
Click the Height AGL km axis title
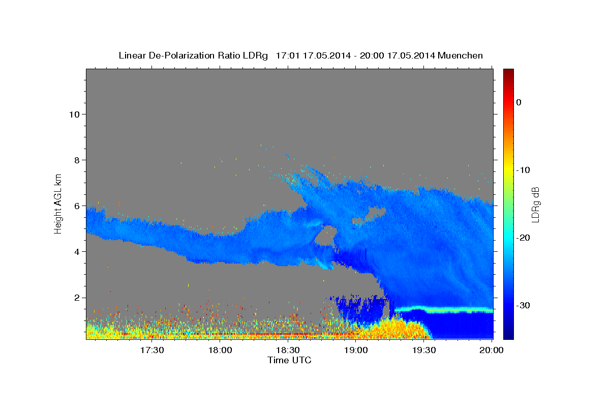[x=58, y=203]
